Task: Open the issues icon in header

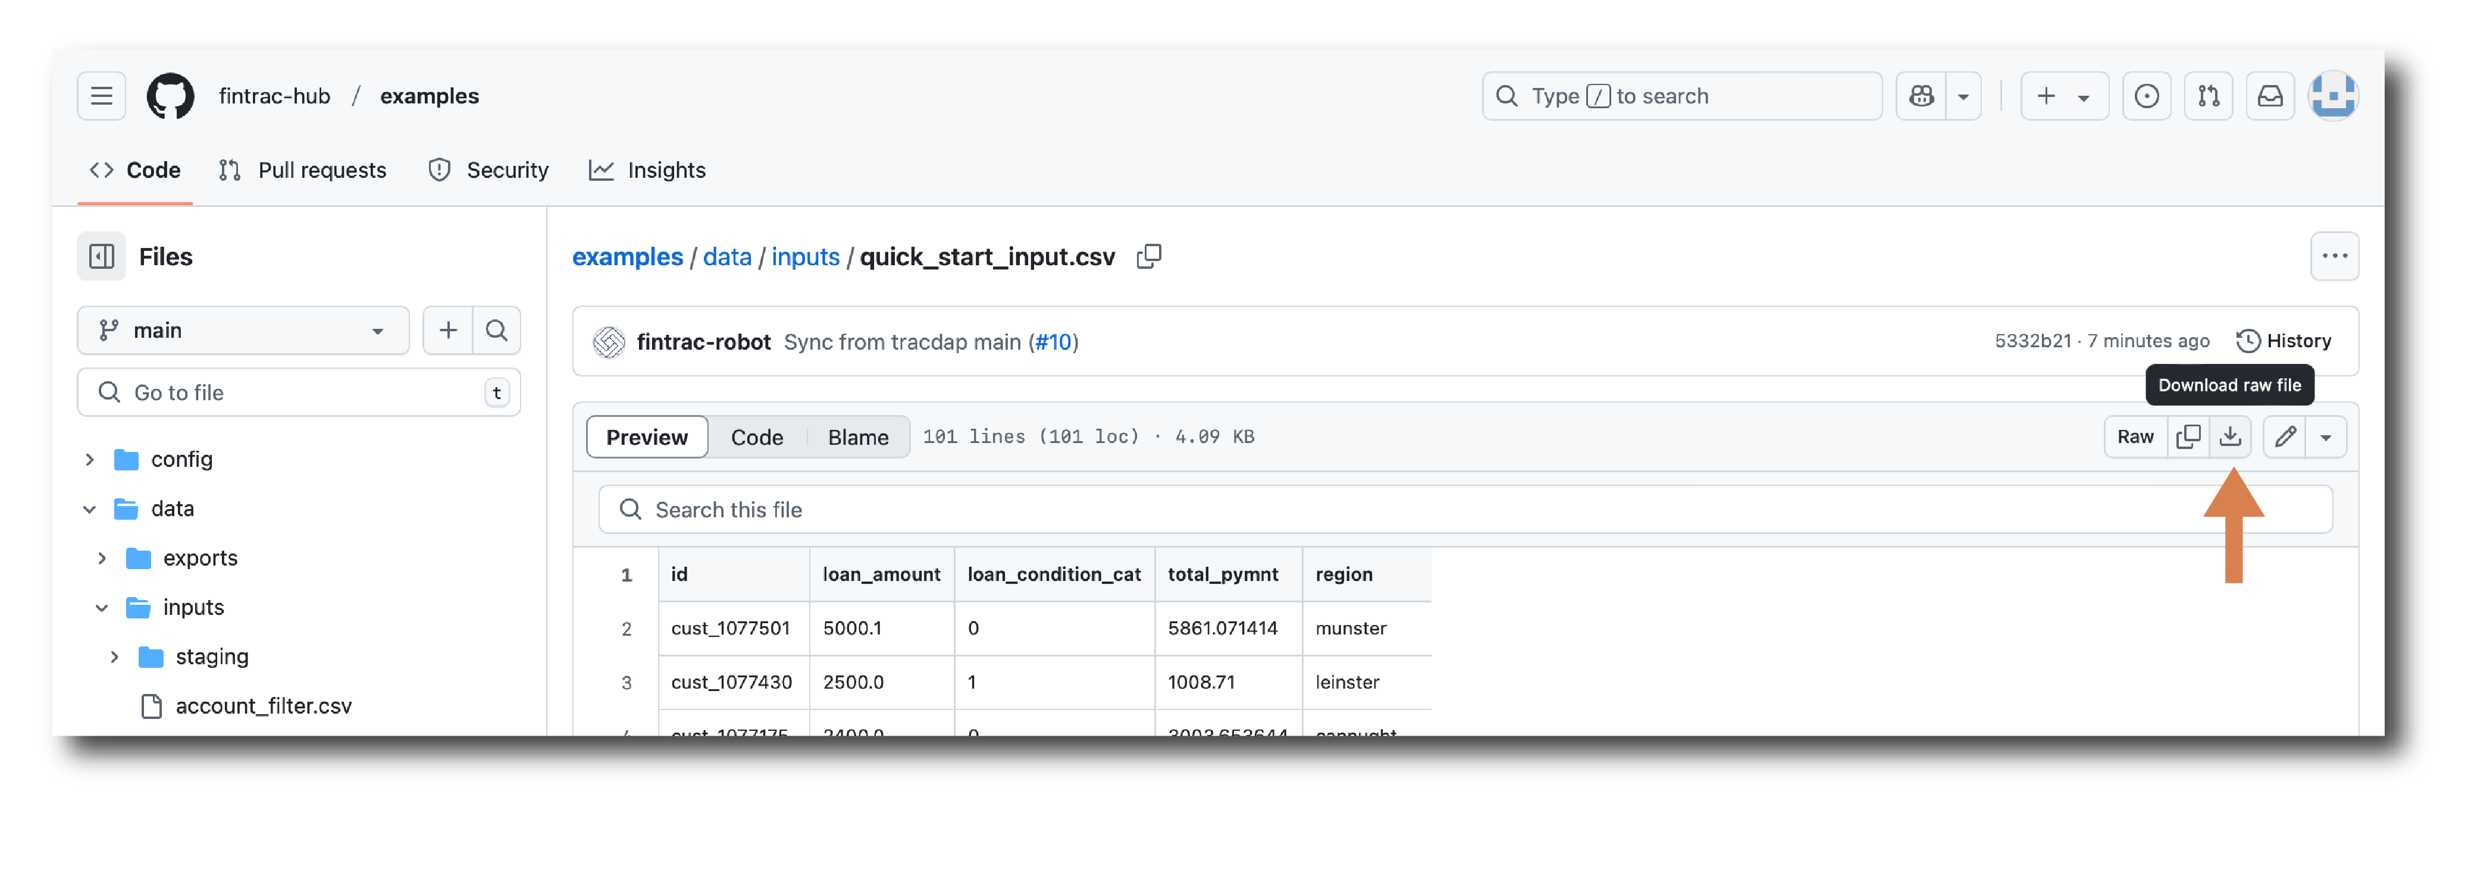Action: [2146, 96]
